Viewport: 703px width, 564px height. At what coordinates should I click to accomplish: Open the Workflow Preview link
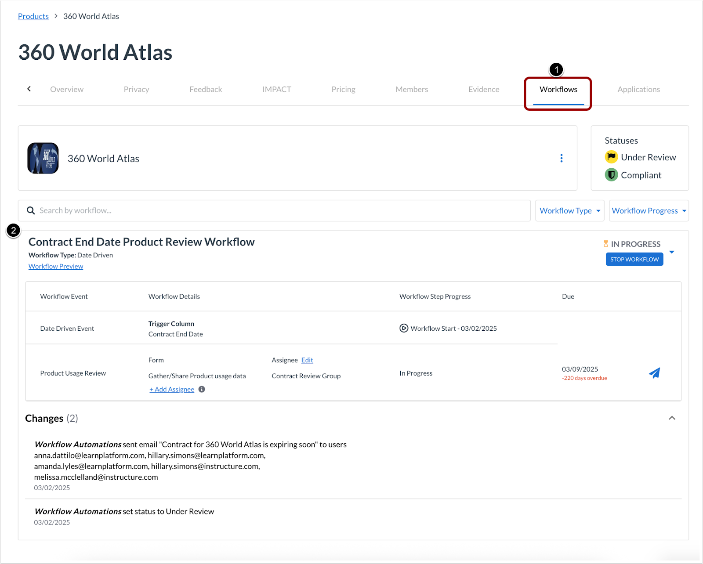click(55, 266)
